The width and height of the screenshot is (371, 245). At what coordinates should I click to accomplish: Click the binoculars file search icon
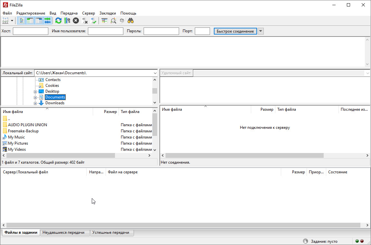pos(130,21)
